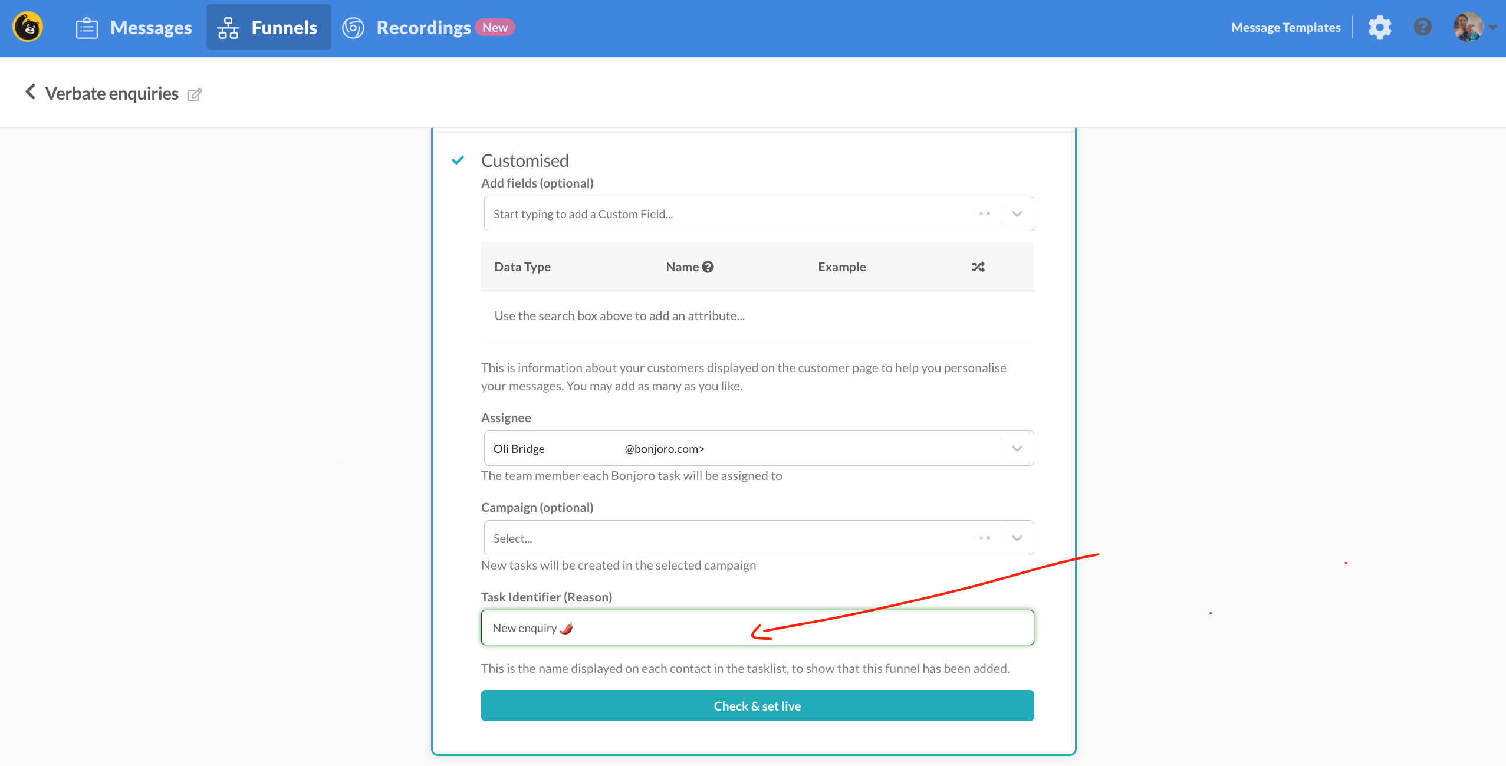Screen dimensions: 1506x766
Task: Click the help question mark icon
Action: point(1422,28)
